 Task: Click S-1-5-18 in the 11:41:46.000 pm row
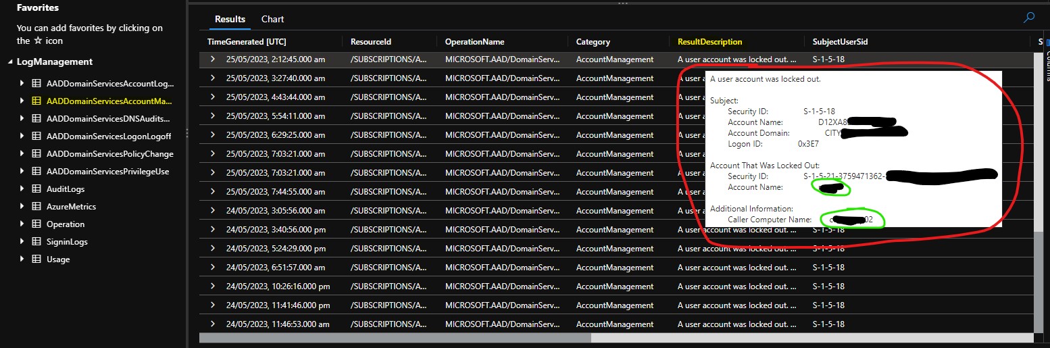(828, 305)
